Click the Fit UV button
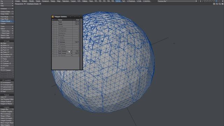This screenshot has width=224, height=126. click(7, 68)
